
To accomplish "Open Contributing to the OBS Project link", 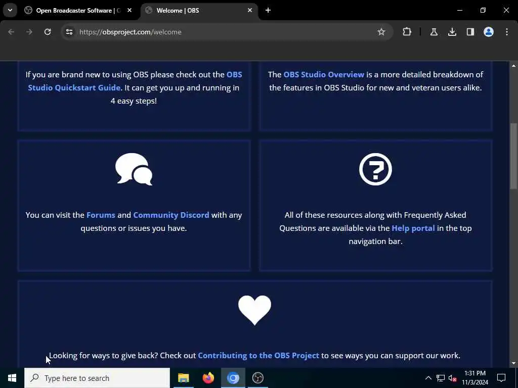I will pyautogui.click(x=258, y=356).
